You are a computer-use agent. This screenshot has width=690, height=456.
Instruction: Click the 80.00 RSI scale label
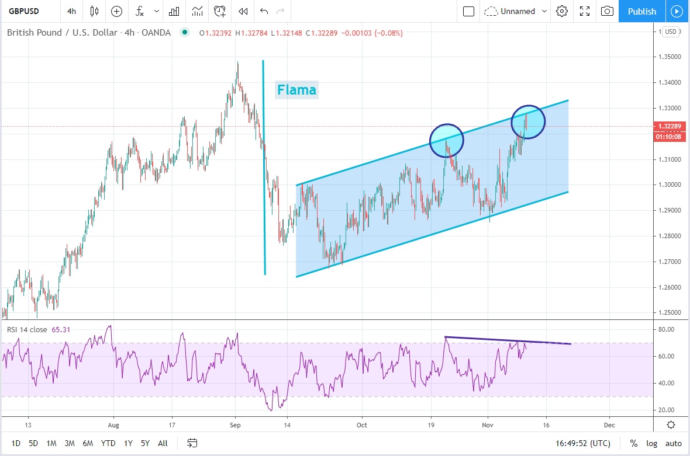point(666,329)
